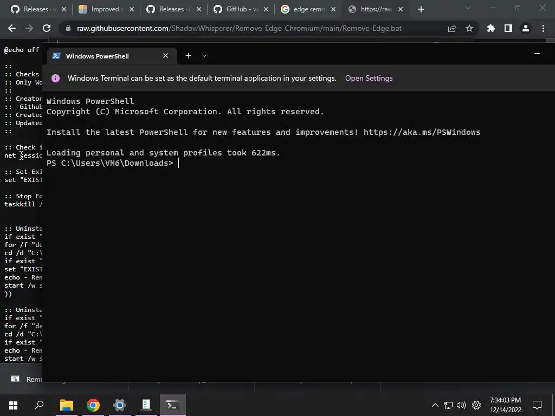Reload the raw GitHub page

tap(47, 28)
